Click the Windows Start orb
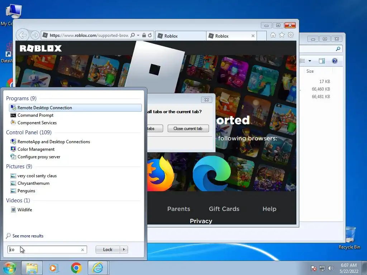The image size is (367, 275). point(9,268)
